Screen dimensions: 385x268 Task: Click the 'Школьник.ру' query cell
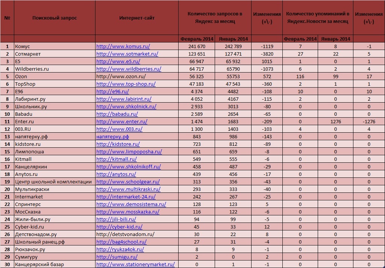[55, 106]
